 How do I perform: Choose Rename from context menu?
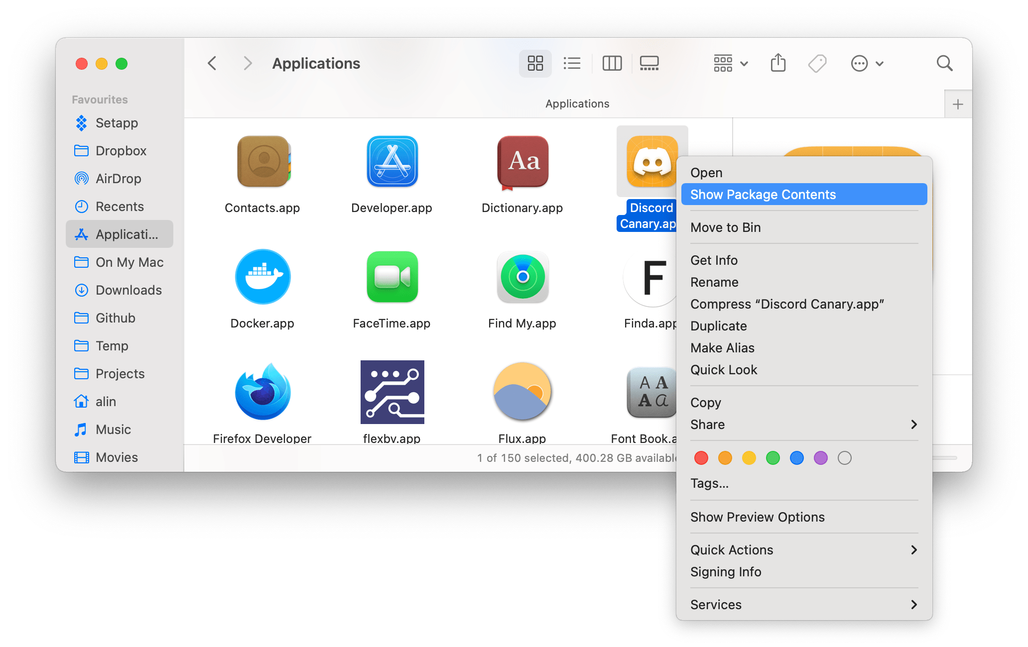tap(804, 282)
